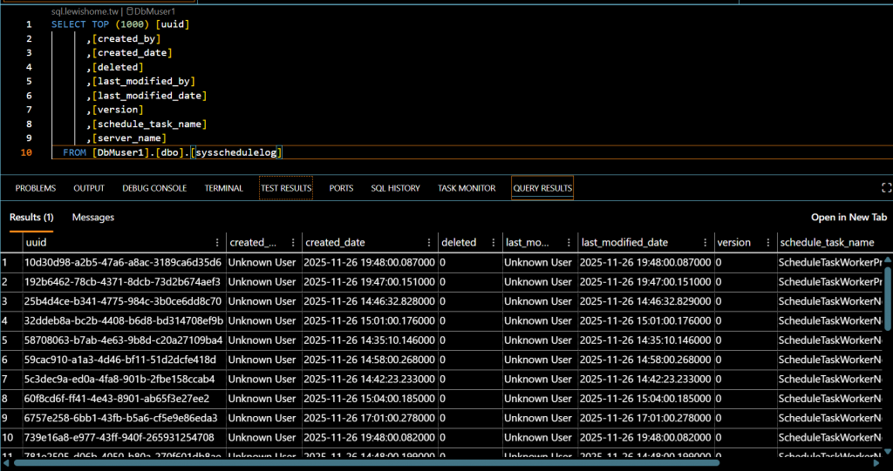Click editor line number 10
This screenshot has height=471, width=893.
(x=26, y=152)
